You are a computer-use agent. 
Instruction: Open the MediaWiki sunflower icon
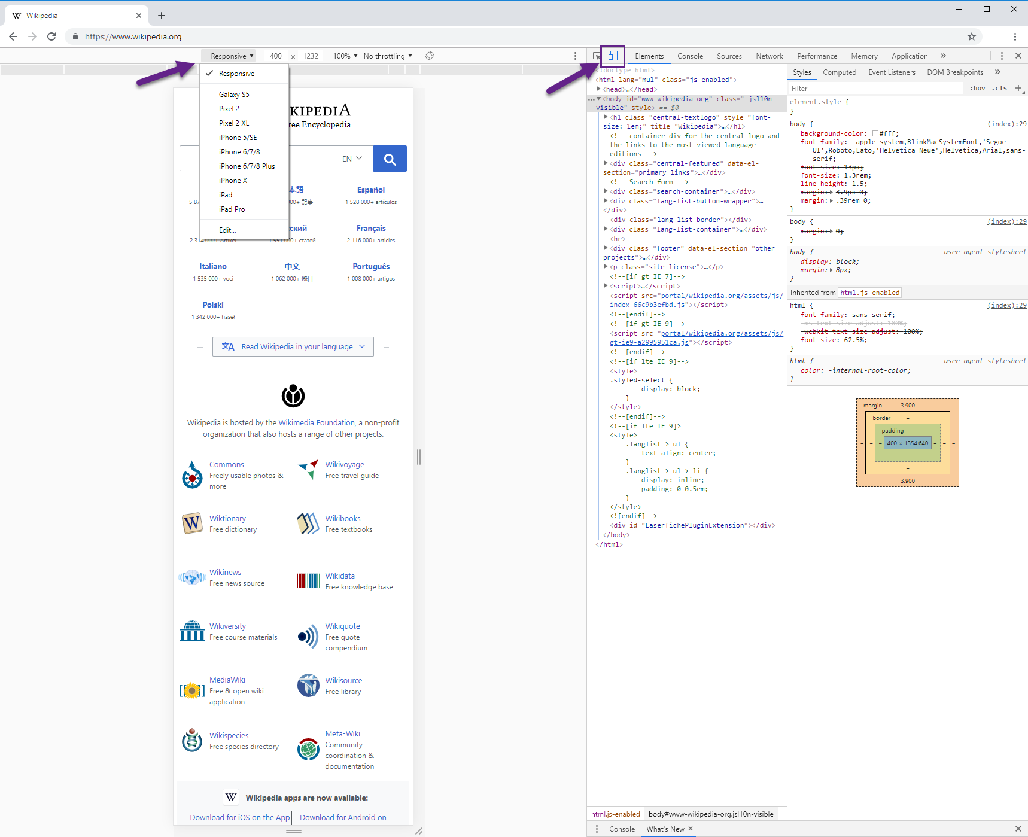pyautogui.click(x=192, y=691)
